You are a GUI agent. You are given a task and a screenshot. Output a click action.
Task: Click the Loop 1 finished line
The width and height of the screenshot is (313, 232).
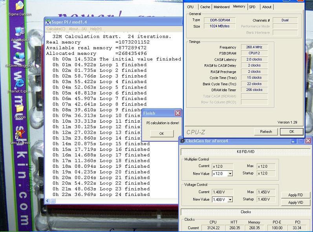pyautogui.click(x=100, y=65)
